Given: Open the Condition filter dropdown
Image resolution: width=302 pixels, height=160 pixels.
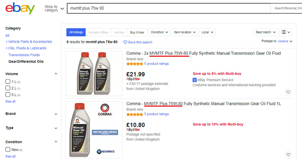Looking at the screenshot, I should point(159,32).
